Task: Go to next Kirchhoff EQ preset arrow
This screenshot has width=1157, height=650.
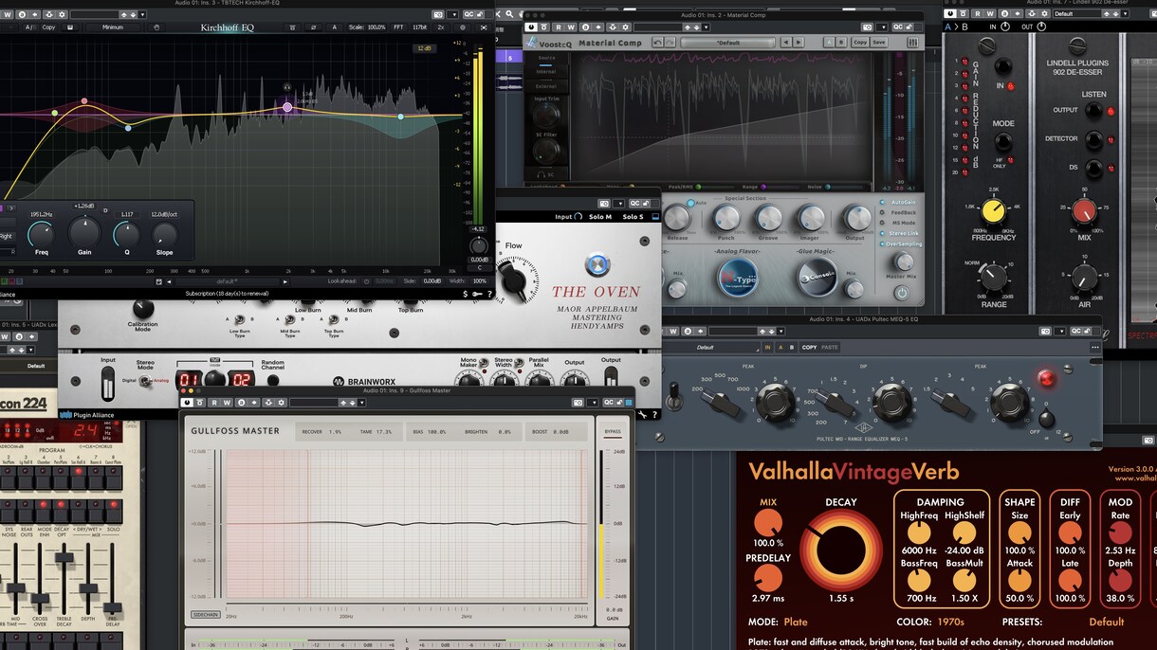Action: coord(285,281)
